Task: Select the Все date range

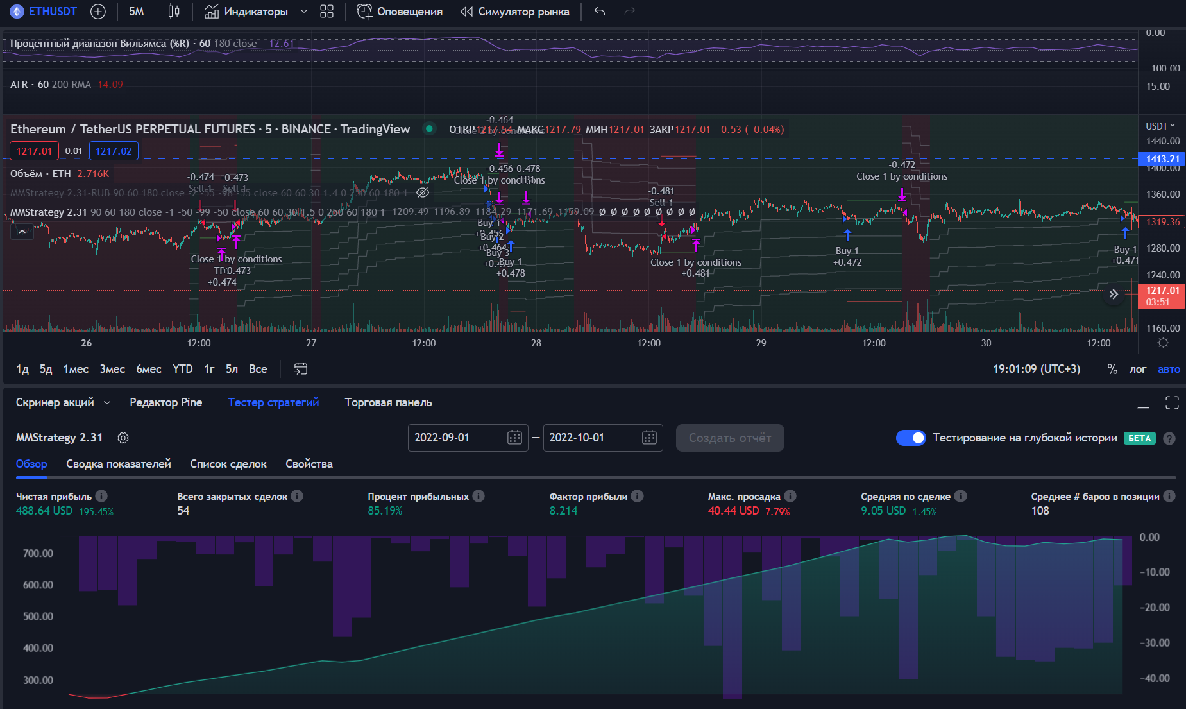Action: [258, 369]
